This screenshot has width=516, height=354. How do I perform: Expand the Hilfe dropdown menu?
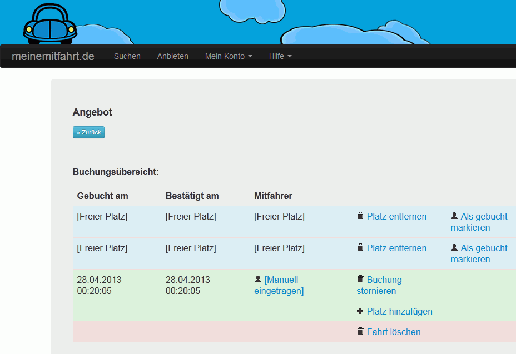pyautogui.click(x=280, y=56)
